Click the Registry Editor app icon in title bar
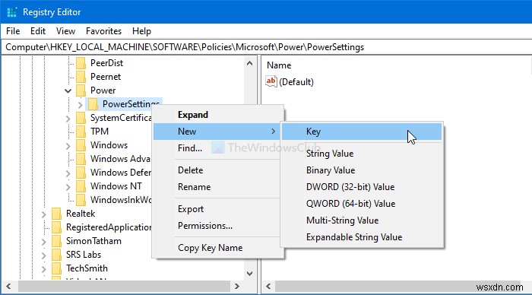Screen dimensions: 532x295 pyautogui.click(x=12, y=12)
